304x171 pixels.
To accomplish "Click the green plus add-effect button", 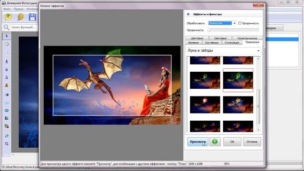I will click(215, 142).
